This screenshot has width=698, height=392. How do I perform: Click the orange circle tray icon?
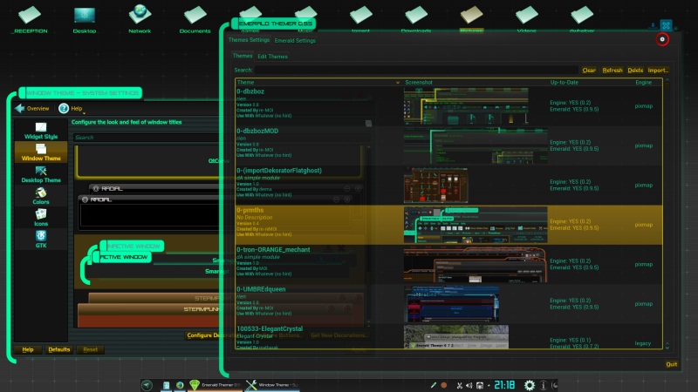pos(444,385)
